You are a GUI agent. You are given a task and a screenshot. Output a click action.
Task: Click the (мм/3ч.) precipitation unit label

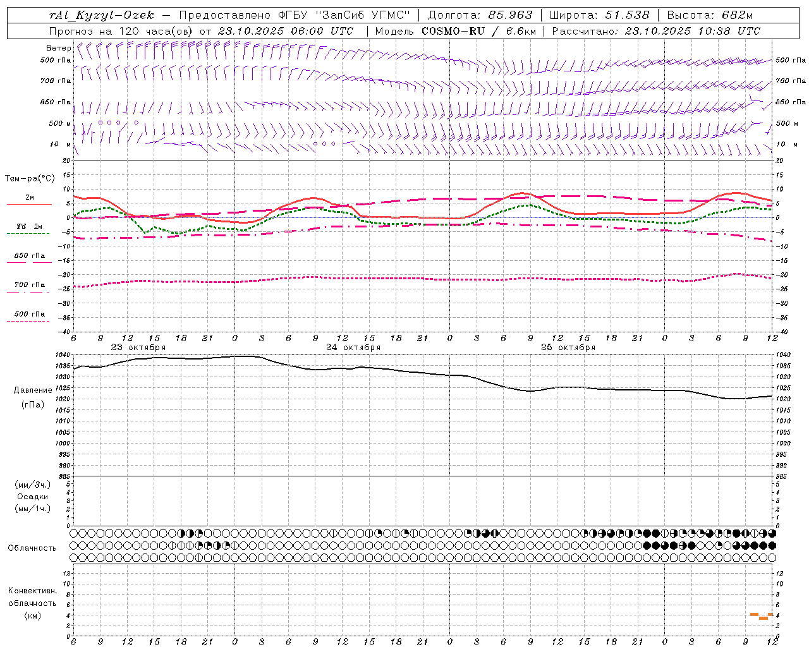33,485
